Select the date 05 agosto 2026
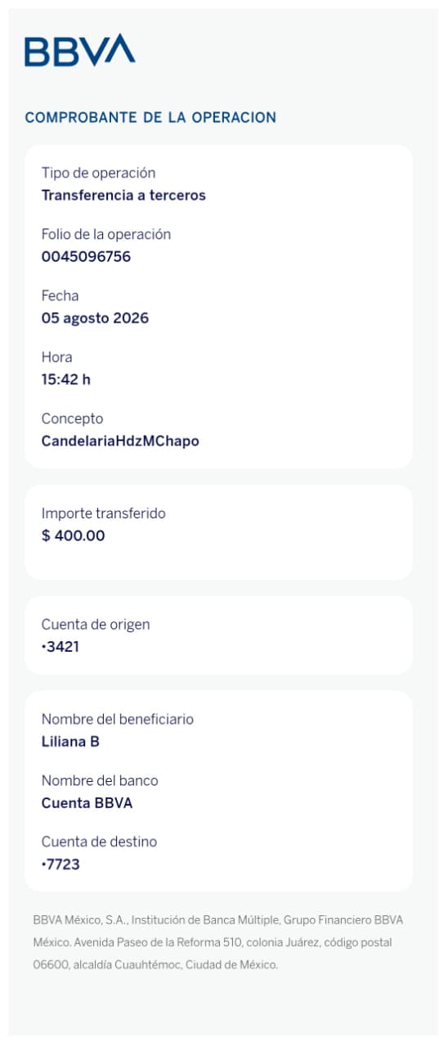Screen dimensions: 439x1048 click(x=95, y=318)
